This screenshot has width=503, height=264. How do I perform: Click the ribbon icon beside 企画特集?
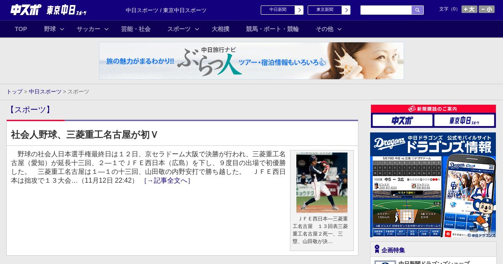(377, 249)
